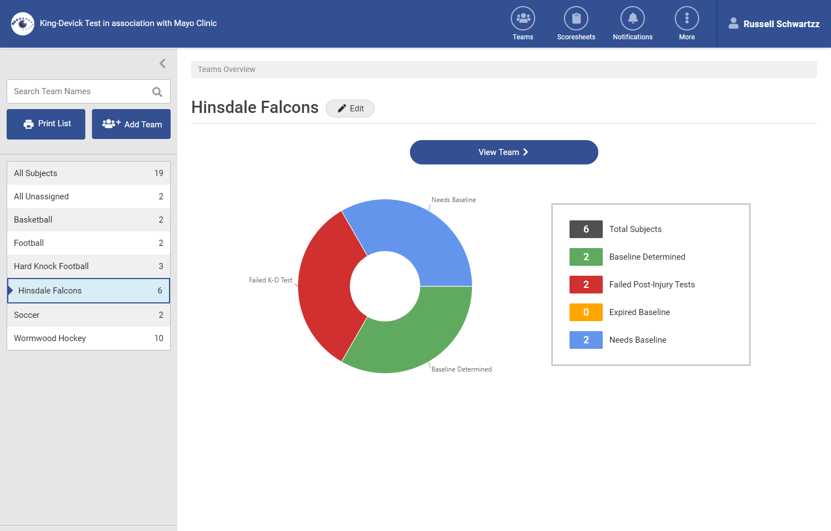Click the user profile icon for Russell Schwartzz
The width and height of the screenshot is (831, 531).
tap(733, 23)
